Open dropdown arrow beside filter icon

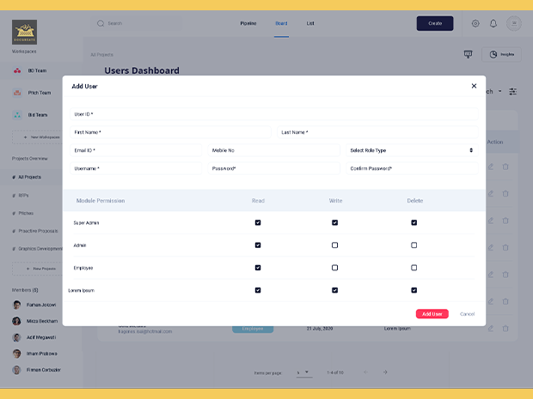pyautogui.click(x=499, y=91)
